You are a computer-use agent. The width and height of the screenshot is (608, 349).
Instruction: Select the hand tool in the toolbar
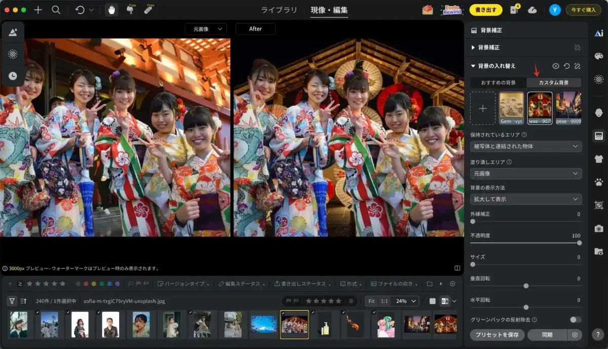pyautogui.click(x=110, y=9)
